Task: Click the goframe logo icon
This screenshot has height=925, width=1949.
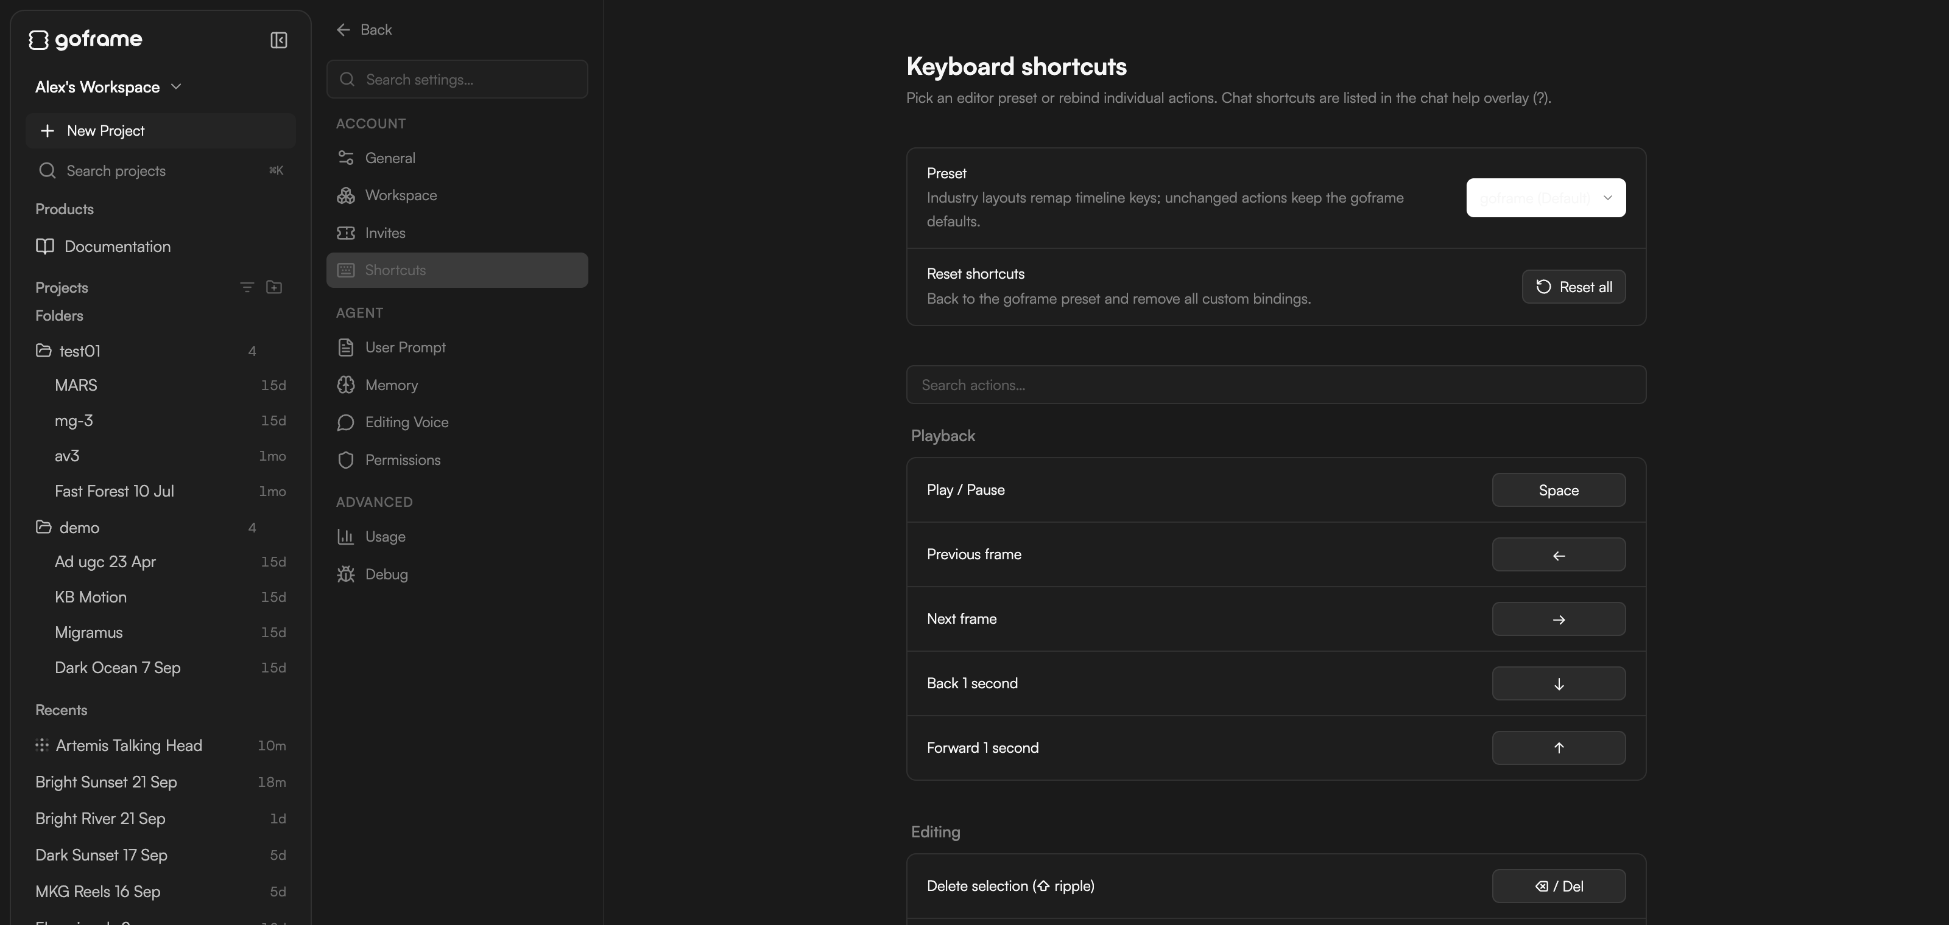Action: [x=38, y=40]
